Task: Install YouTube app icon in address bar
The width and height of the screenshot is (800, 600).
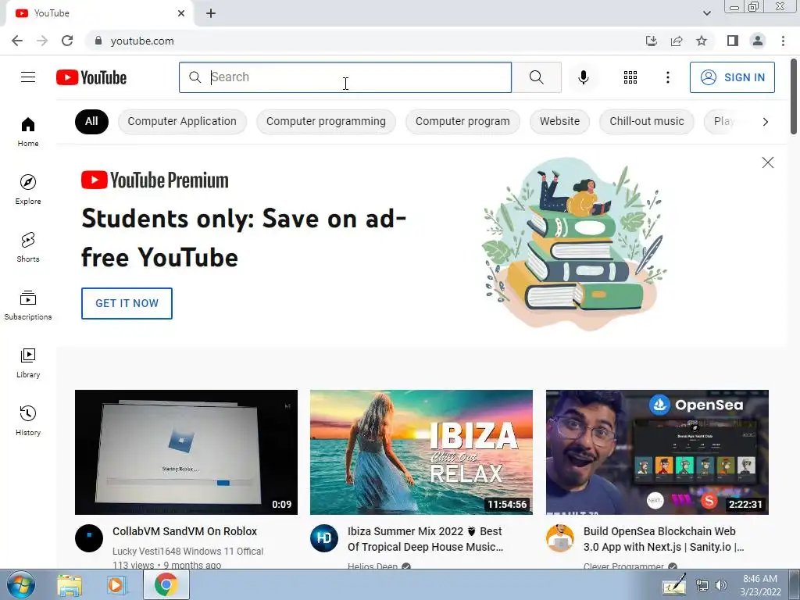Action: [x=652, y=41]
